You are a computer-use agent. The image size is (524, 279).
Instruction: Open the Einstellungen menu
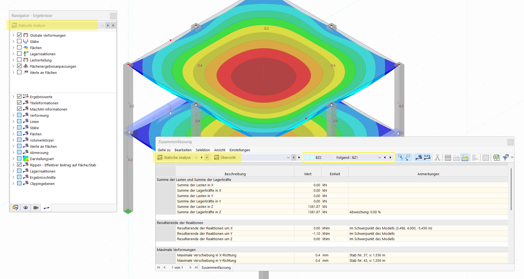pos(240,150)
